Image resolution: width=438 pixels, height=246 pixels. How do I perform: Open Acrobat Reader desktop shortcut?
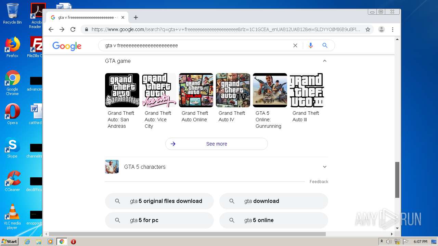pos(36,16)
